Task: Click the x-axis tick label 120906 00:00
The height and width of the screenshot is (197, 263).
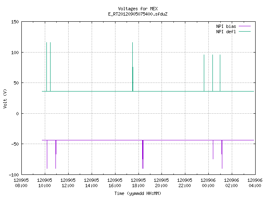Action: click(x=208, y=183)
